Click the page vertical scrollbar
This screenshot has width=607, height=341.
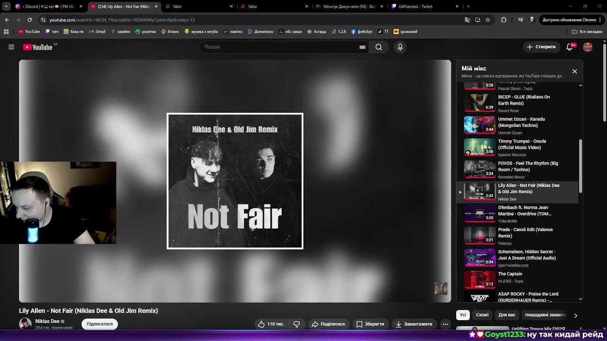[605, 83]
